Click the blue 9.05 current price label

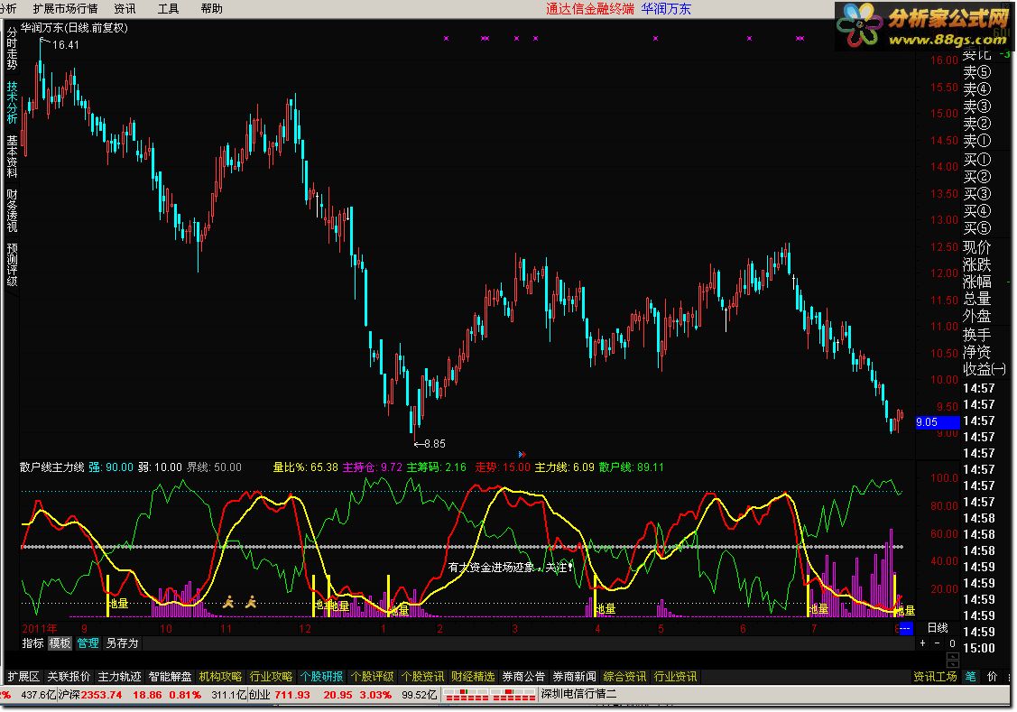click(x=937, y=422)
